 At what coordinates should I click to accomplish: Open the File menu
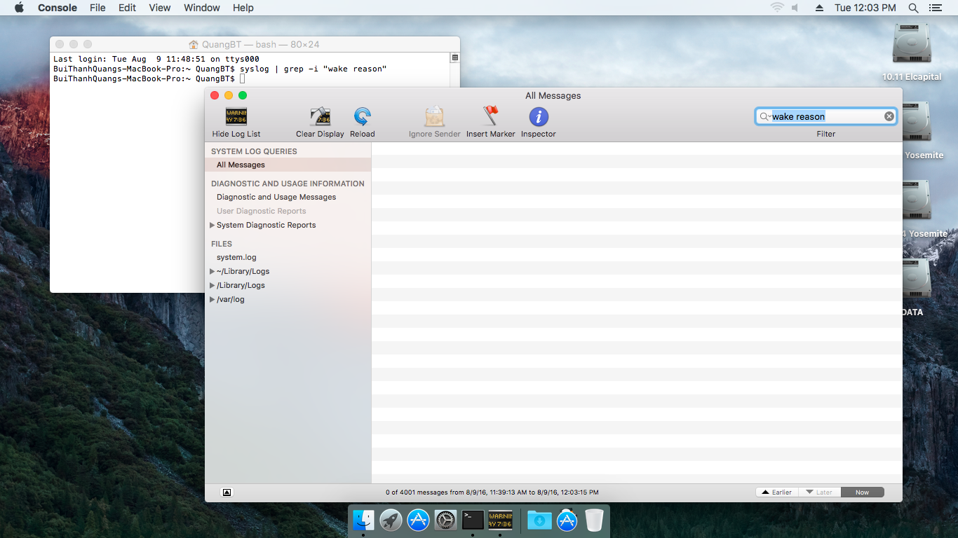[97, 8]
